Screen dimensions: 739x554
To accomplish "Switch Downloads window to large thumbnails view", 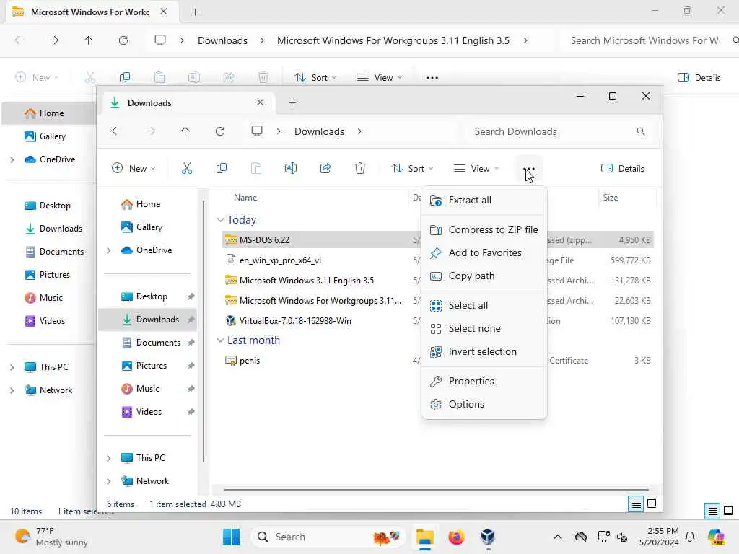I will [652, 504].
